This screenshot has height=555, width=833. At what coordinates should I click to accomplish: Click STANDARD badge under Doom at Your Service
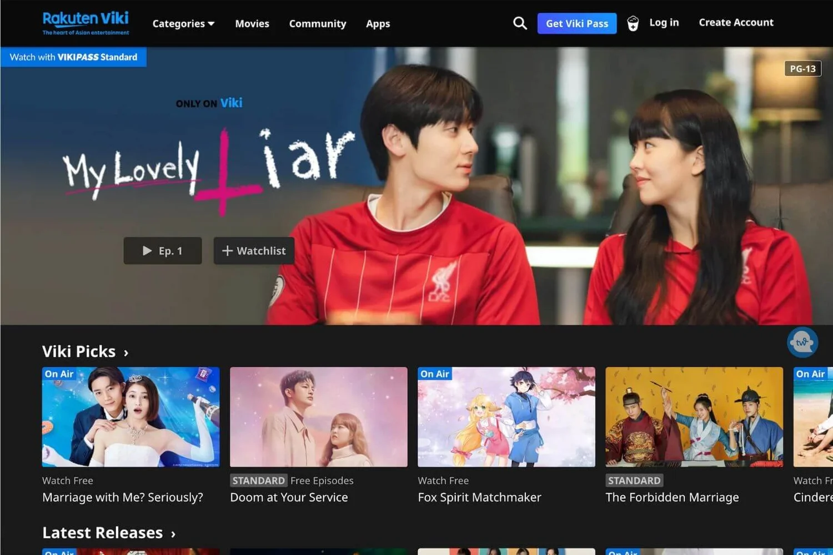coord(258,481)
